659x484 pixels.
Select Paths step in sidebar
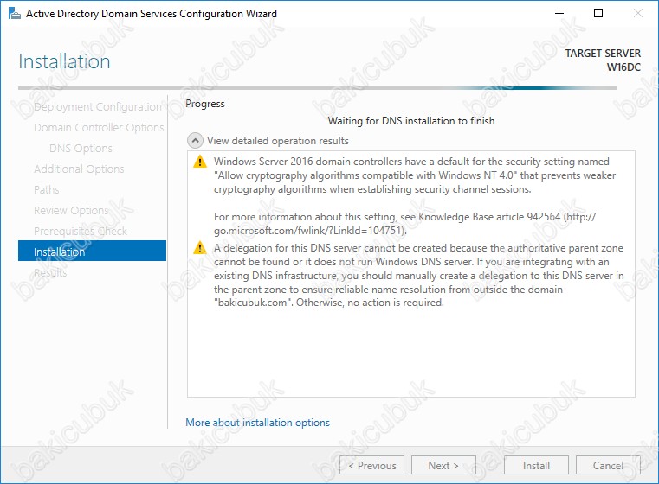point(47,190)
